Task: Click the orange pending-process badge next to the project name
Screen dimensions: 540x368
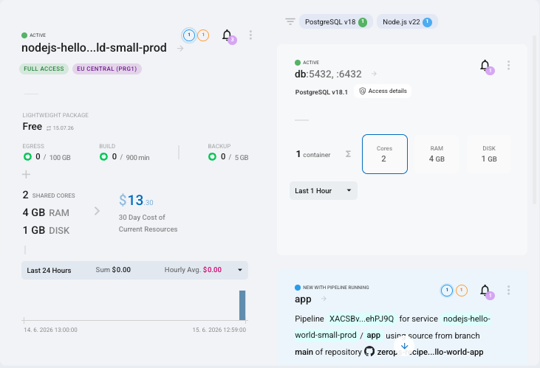Action: pos(203,35)
